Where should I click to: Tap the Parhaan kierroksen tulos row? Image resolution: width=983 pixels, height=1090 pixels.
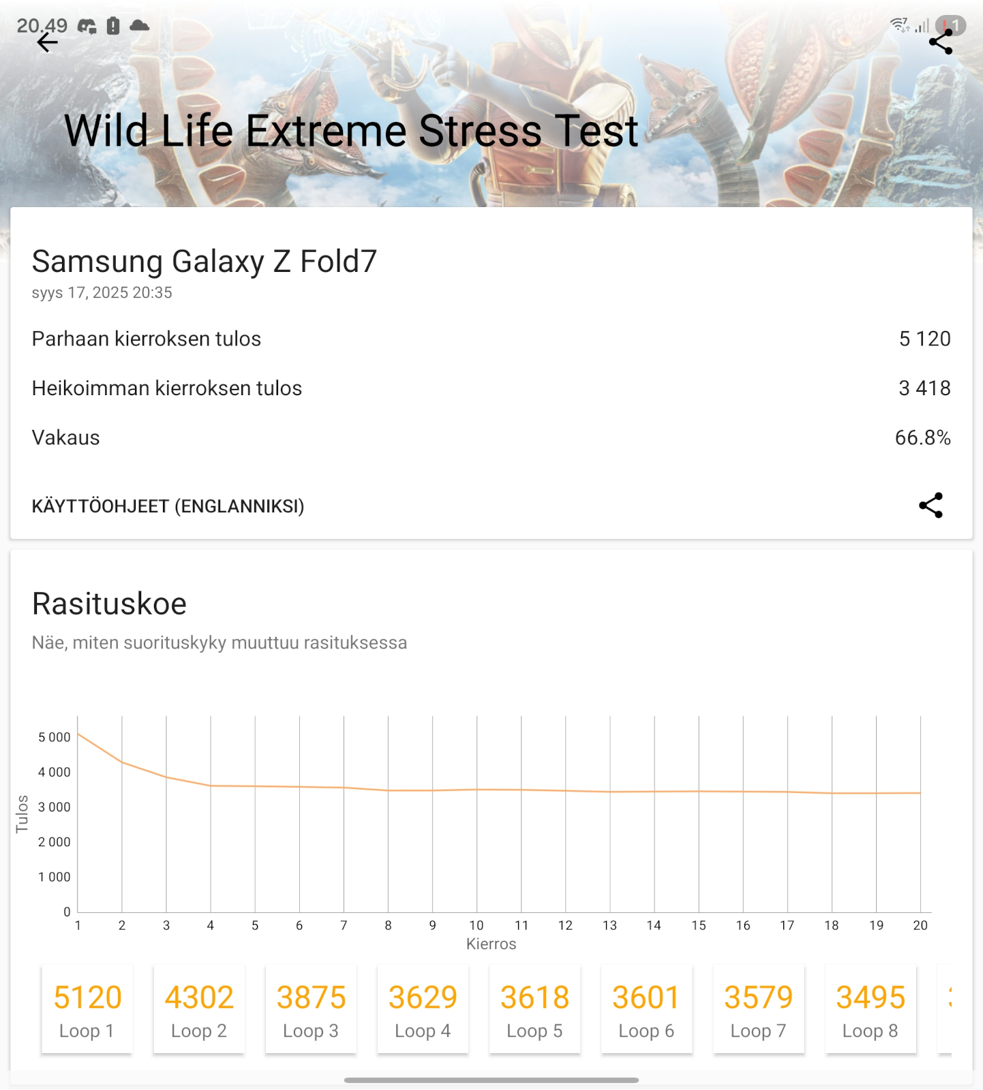coord(491,339)
